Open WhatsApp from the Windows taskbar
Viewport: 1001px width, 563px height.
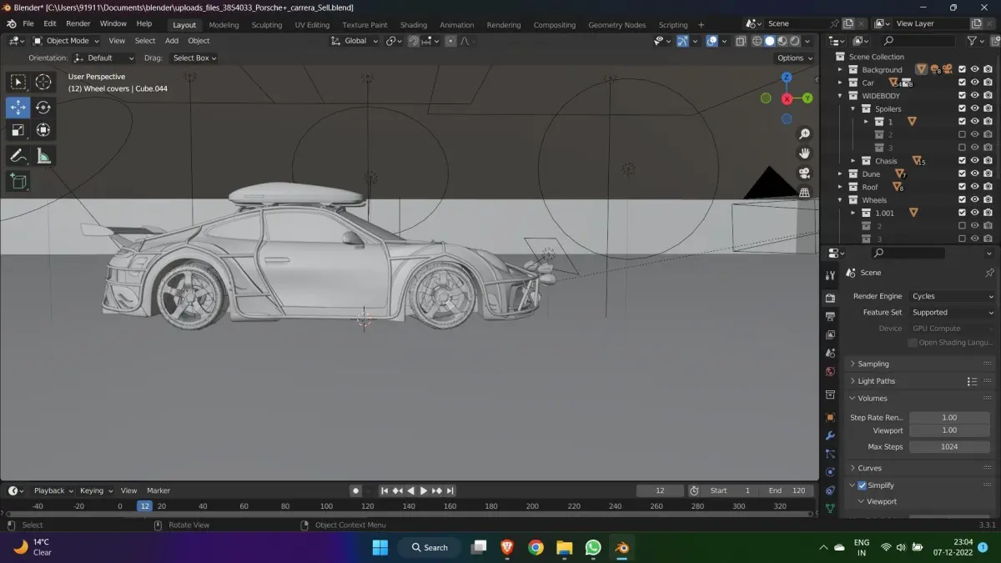click(593, 548)
